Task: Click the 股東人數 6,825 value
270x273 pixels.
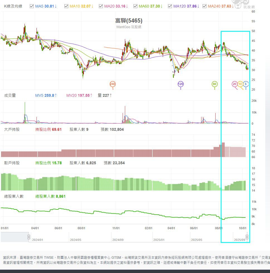Action: point(83,163)
